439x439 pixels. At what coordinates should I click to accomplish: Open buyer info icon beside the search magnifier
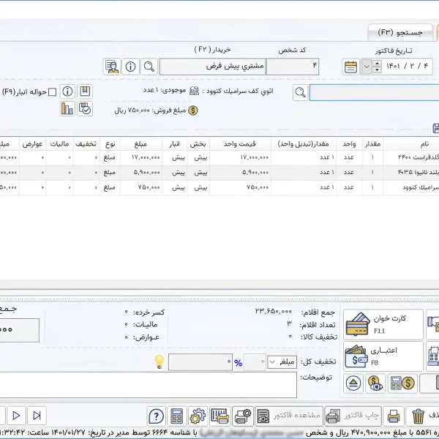pos(130,67)
